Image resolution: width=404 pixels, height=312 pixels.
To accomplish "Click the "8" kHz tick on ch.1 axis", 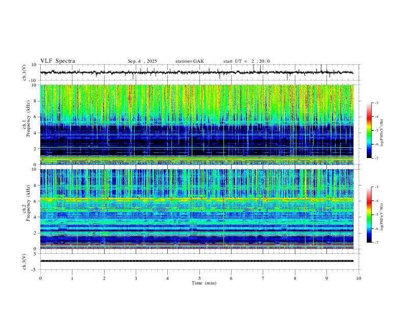I will click(36, 101).
